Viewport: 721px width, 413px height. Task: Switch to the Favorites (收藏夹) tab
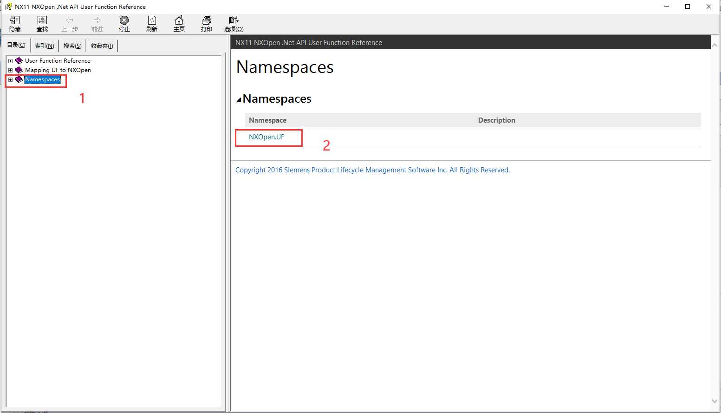click(102, 46)
